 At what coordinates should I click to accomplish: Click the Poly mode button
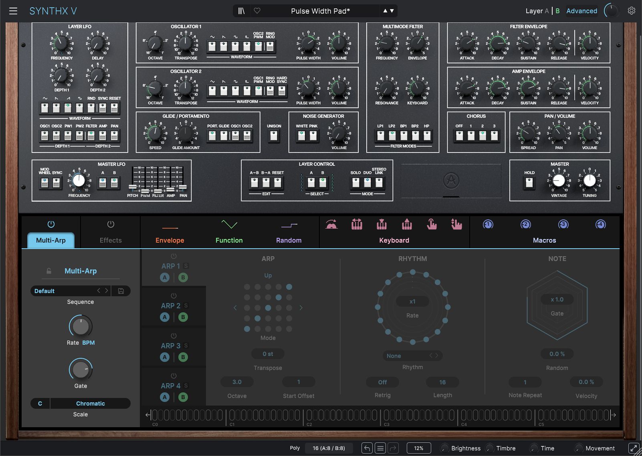(x=295, y=448)
